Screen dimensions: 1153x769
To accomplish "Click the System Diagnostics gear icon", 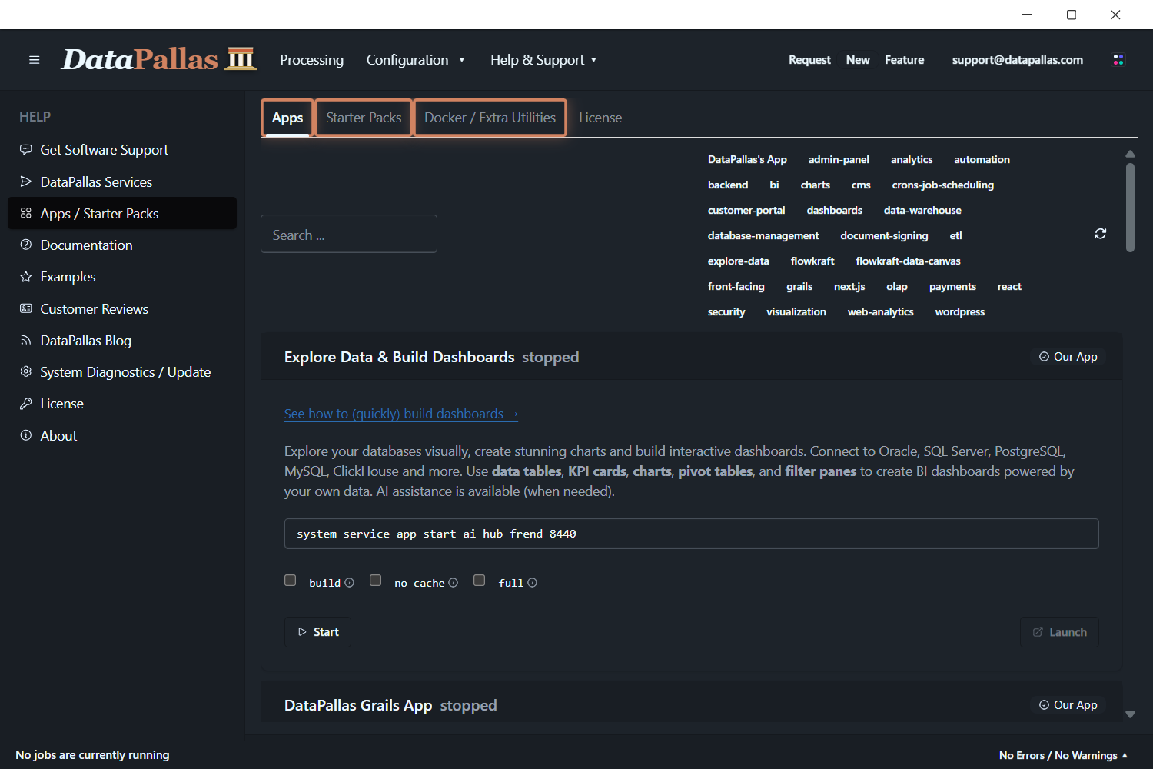I will pyautogui.click(x=26, y=371).
